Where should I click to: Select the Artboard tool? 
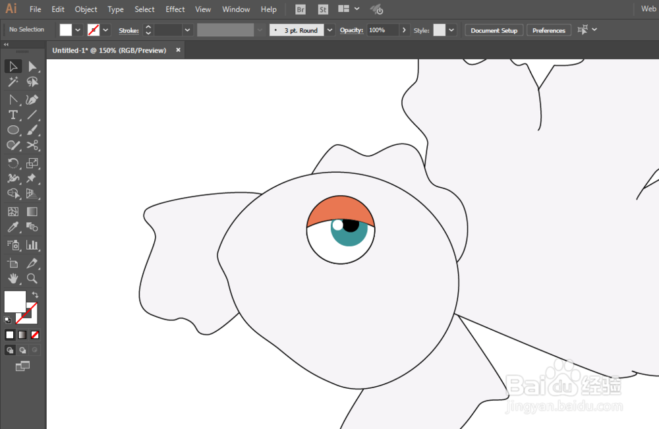13,263
